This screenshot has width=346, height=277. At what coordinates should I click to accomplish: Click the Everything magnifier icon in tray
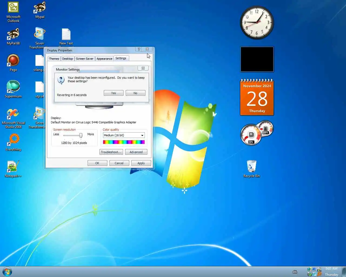[319, 274]
